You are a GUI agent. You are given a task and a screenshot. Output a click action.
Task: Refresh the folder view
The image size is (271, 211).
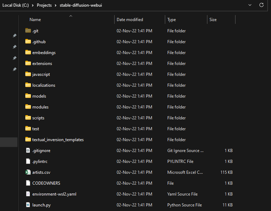261,5
